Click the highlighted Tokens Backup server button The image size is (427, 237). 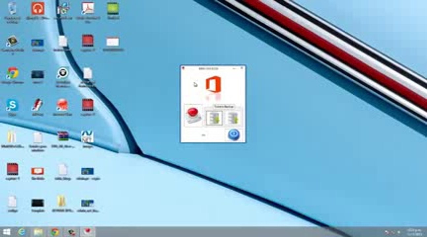(214, 118)
